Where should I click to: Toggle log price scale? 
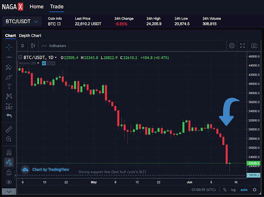[233, 190]
